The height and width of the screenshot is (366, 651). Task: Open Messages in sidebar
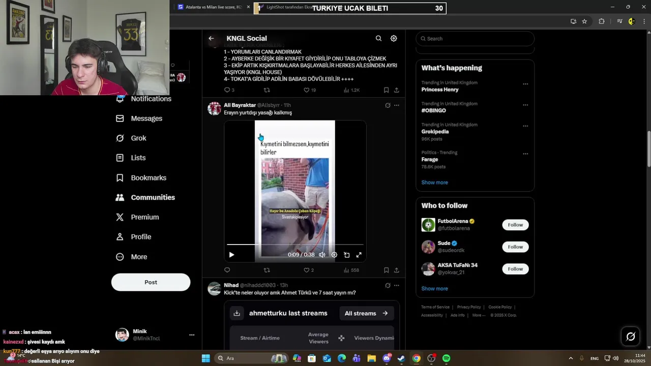(x=139, y=118)
